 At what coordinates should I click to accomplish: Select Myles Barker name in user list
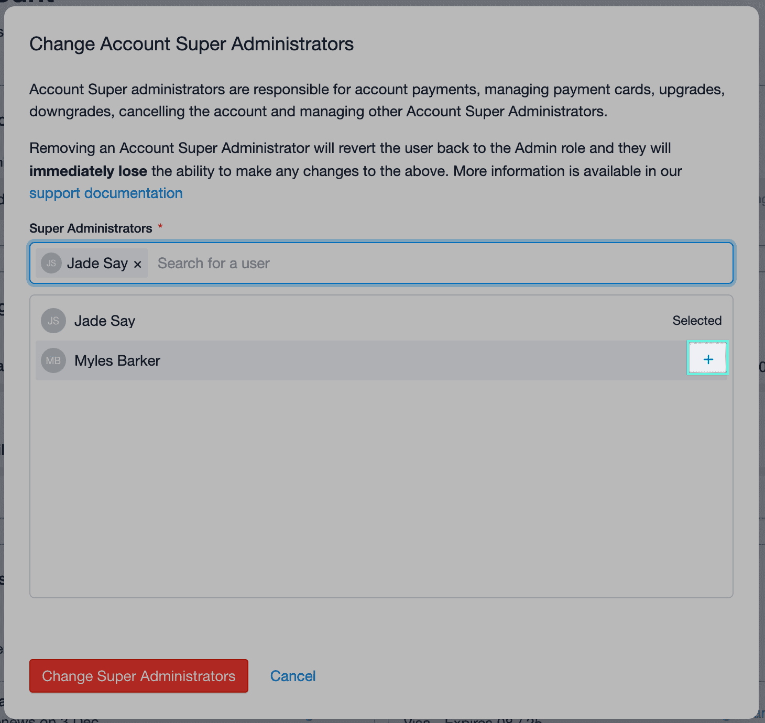[x=117, y=360]
